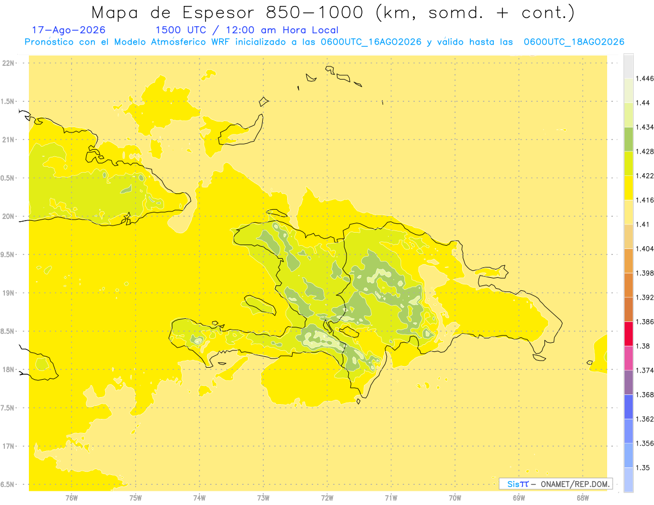
Task: Click the longitude label '72W'
Action: (x=327, y=498)
